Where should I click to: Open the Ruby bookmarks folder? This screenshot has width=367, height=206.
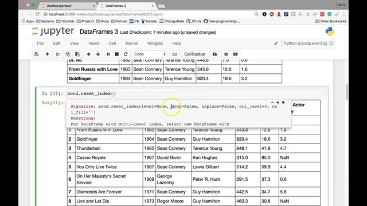pyautogui.click(x=103, y=21)
